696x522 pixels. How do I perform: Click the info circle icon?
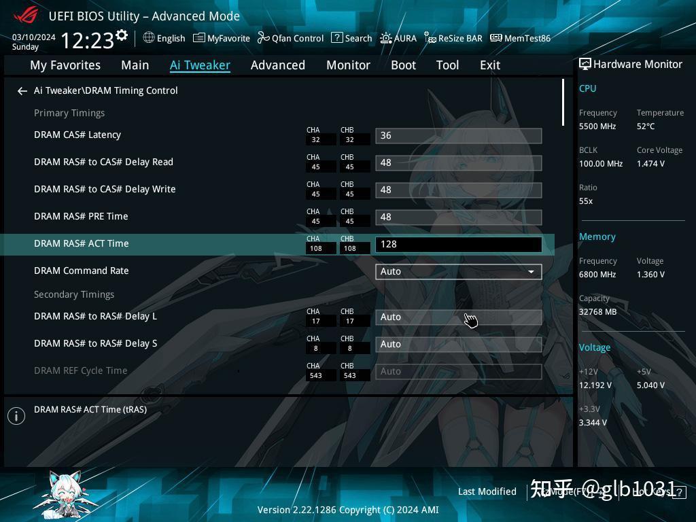pos(16,416)
